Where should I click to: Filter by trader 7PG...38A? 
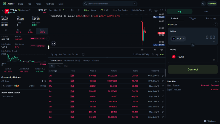pyautogui.click(x=158, y=81)
